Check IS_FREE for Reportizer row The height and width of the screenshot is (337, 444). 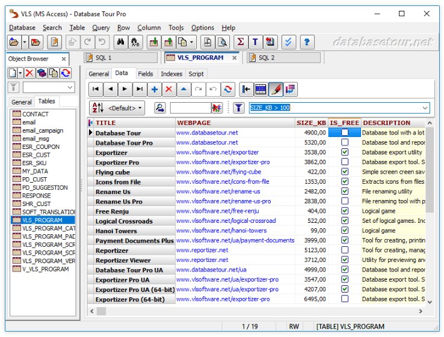[345, 250]
